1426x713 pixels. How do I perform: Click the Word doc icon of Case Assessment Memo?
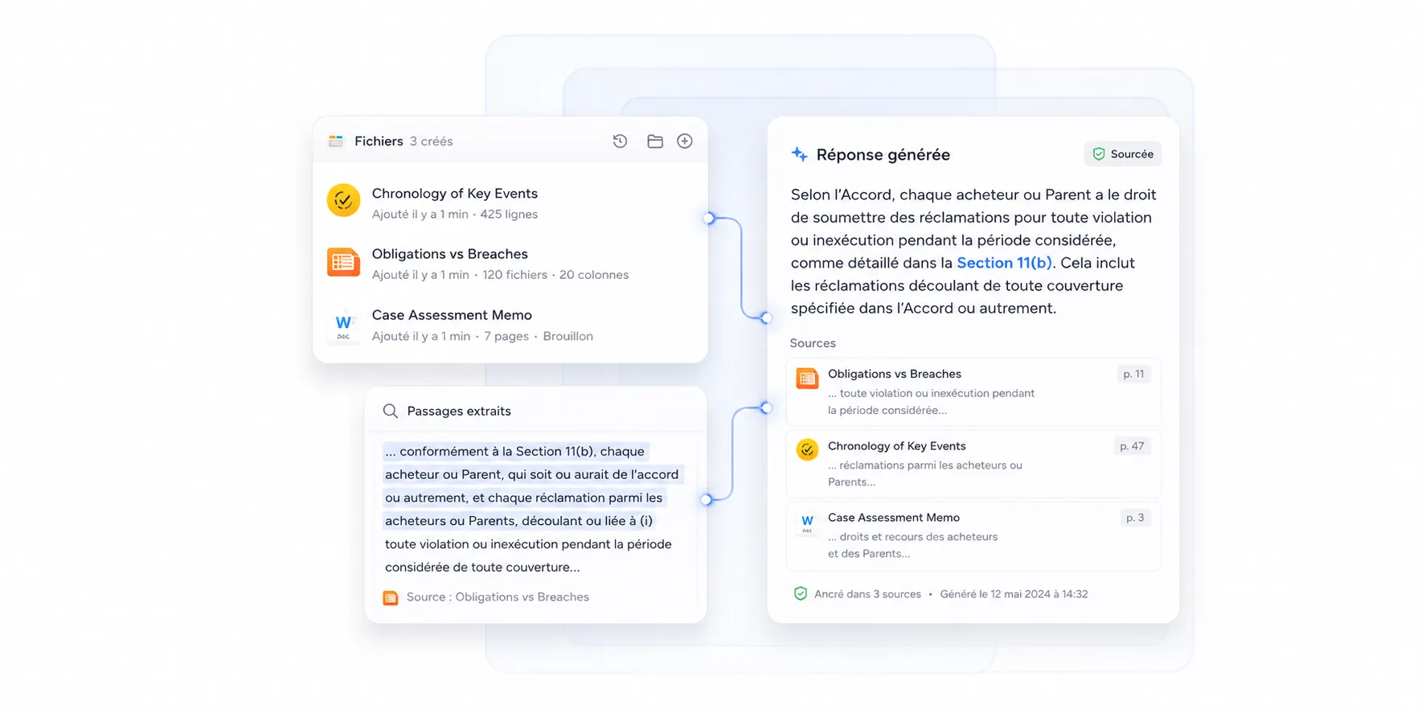[x=343, y=325]
